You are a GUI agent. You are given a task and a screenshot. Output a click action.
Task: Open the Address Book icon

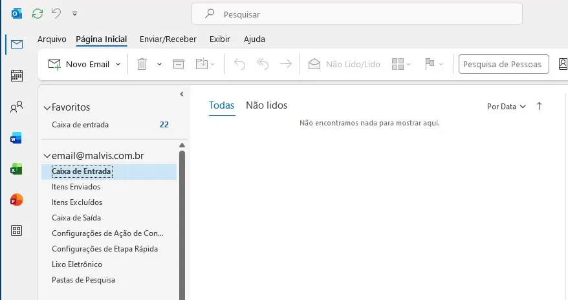click(x=563, y=64)
